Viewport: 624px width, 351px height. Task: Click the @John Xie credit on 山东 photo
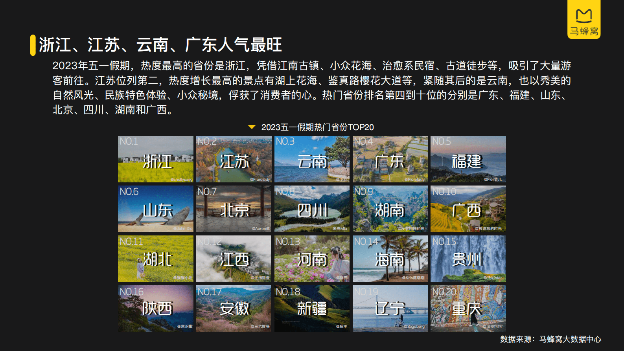(183, 228)
